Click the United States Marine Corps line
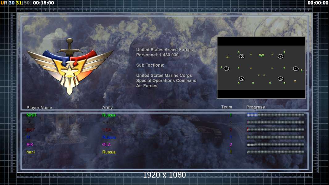 [x=164, y=76]
